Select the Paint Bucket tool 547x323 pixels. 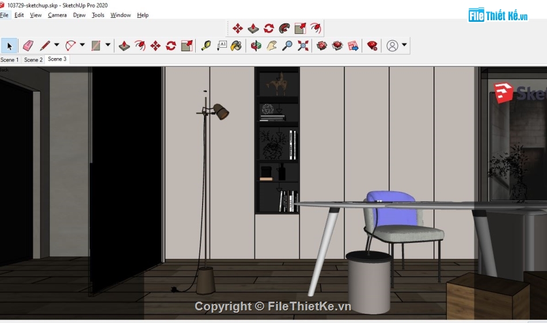tap(236, 45)
